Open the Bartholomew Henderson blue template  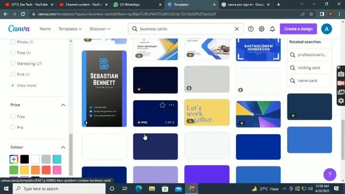pyautogui.click(x=258, y=50)
